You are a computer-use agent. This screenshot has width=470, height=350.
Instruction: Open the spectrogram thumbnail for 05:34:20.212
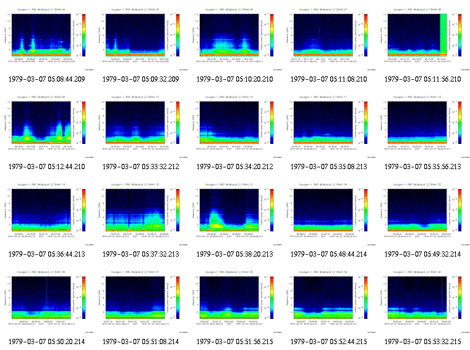point(235,127)
